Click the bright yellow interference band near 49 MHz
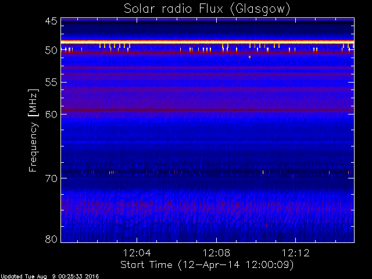Screen dimensions: 372x279 pyautogui.click(x=208, y=42)
